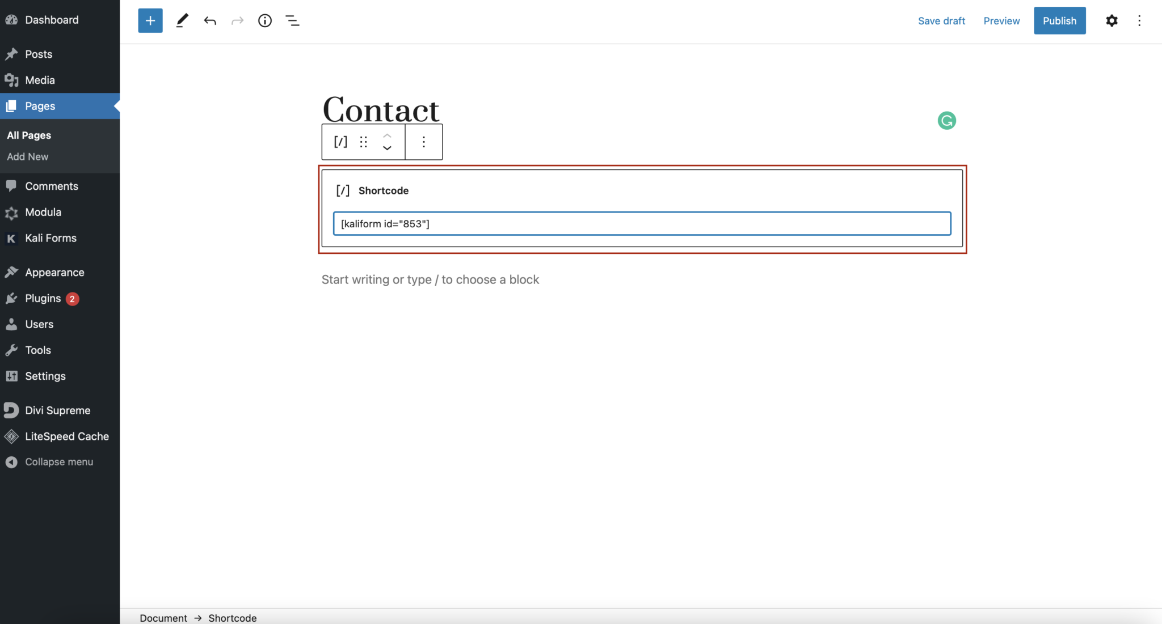Undo the last change
This screenshot has width=1162, height=624.
(209, 20)
